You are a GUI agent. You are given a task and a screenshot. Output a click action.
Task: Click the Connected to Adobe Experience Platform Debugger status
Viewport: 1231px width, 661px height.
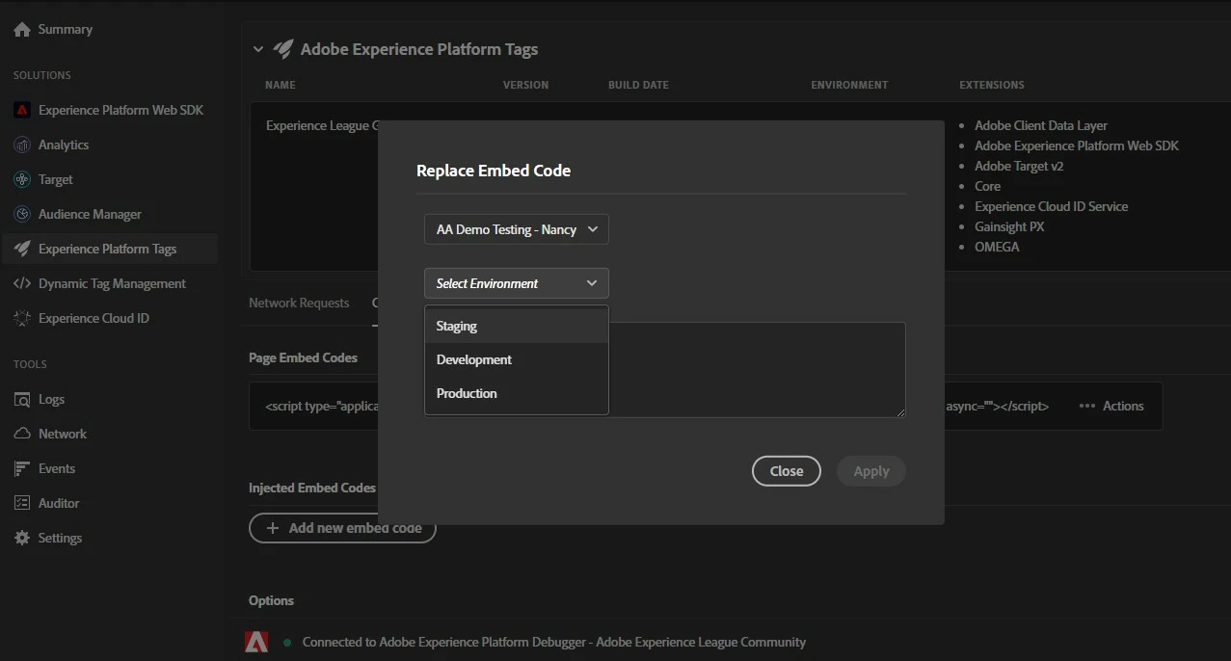click(554, 642)
